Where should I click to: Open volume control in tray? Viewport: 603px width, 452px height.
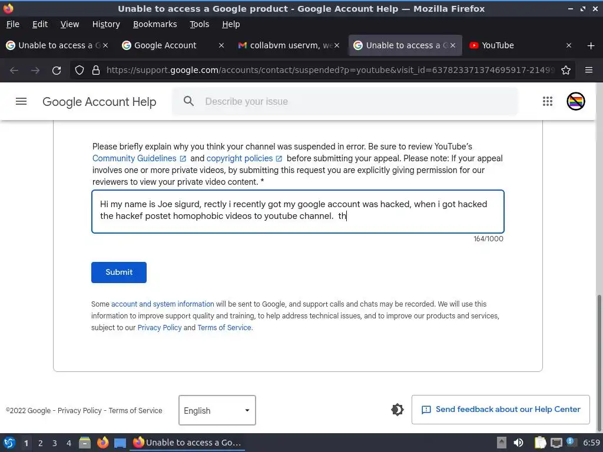click(518, 443)
